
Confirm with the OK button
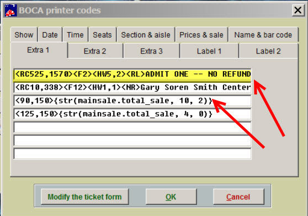pos(171,197)
